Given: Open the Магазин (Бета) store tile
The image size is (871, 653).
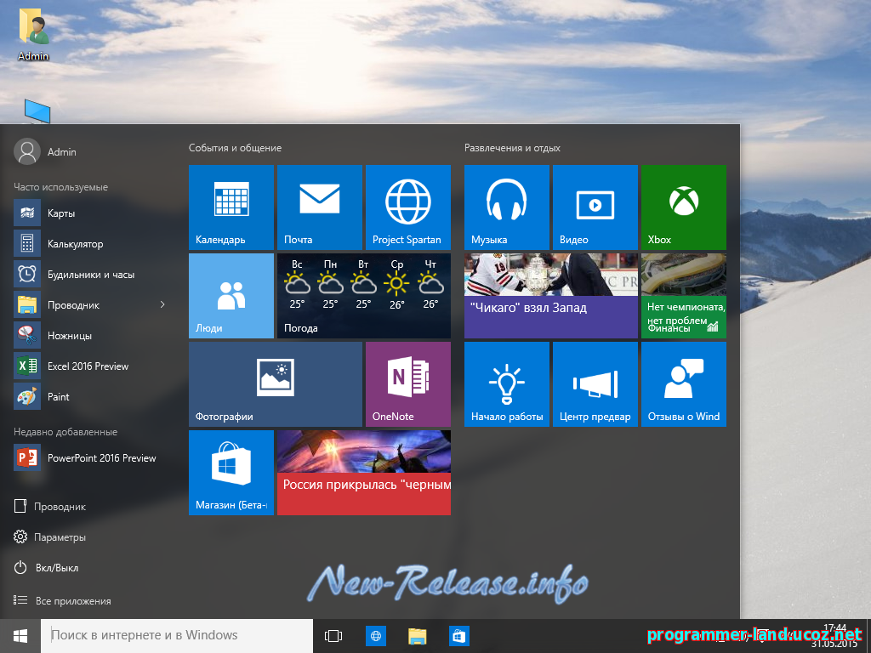Looking at the screenshot, I should [231, 473].
